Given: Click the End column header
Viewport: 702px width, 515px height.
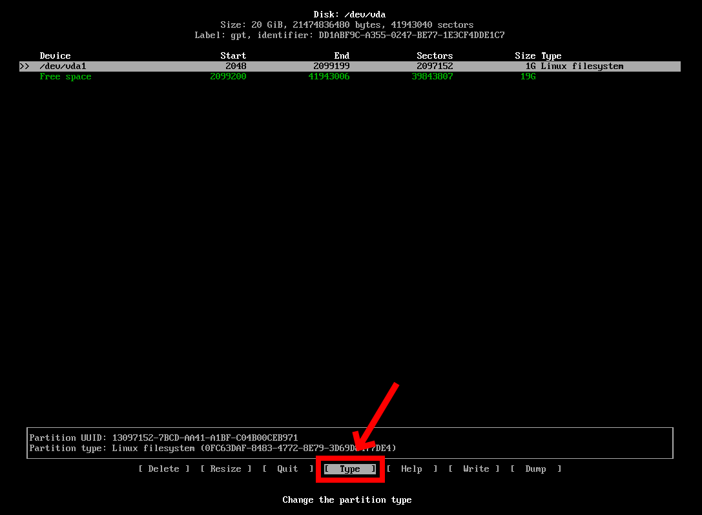Looking at the screenshot, I should pyautogui.click(x=342, y=56).
